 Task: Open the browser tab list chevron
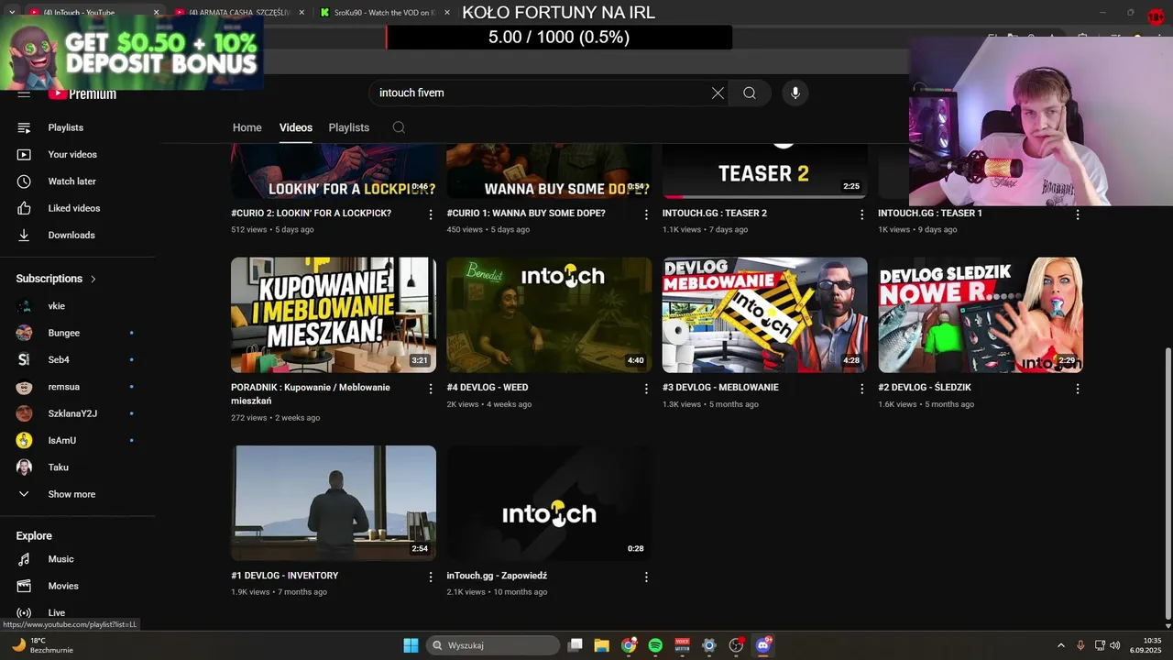pyautogui.click(x=11, y=12)
